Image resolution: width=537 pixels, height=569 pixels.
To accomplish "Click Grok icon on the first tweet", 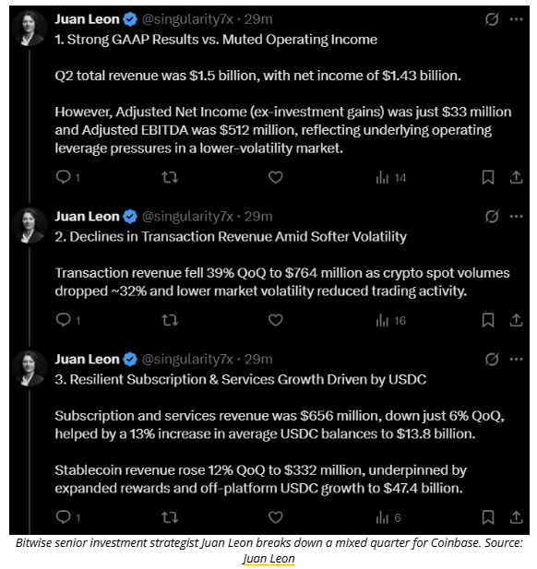I will (492, 18).
